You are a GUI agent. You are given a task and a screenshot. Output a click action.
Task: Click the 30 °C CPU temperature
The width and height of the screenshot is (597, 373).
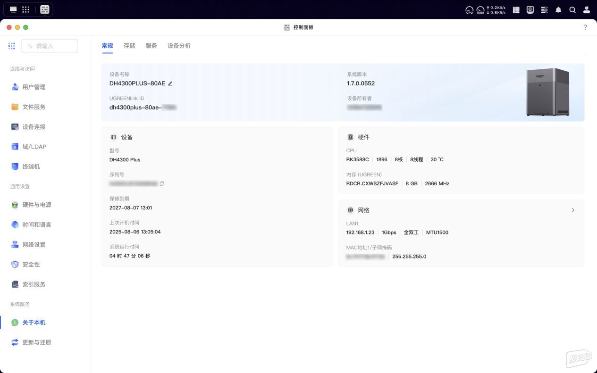437,159
